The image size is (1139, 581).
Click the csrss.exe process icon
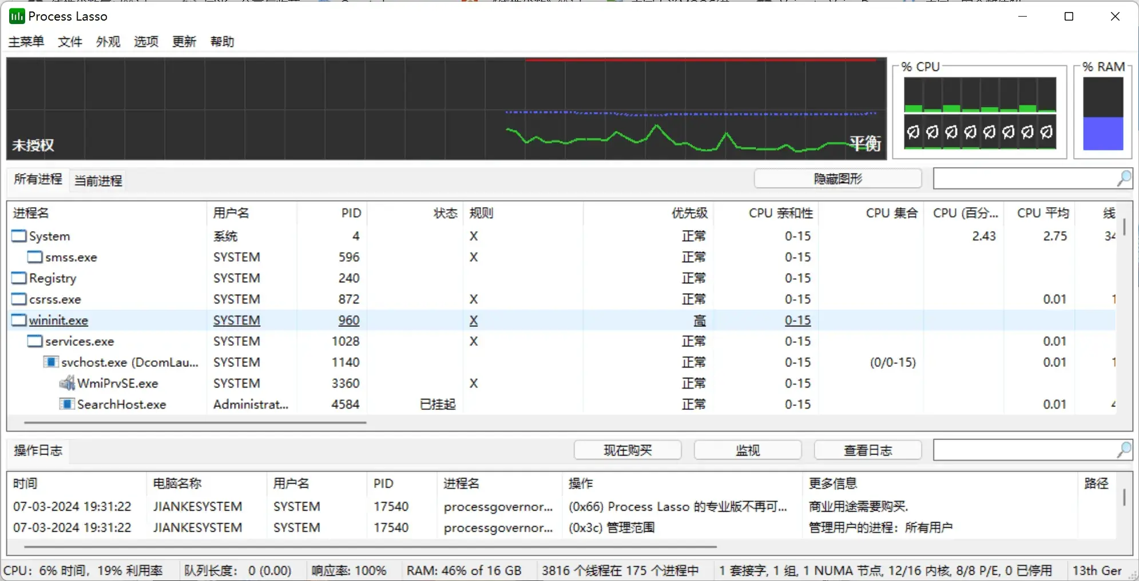(x=19, y=299)
